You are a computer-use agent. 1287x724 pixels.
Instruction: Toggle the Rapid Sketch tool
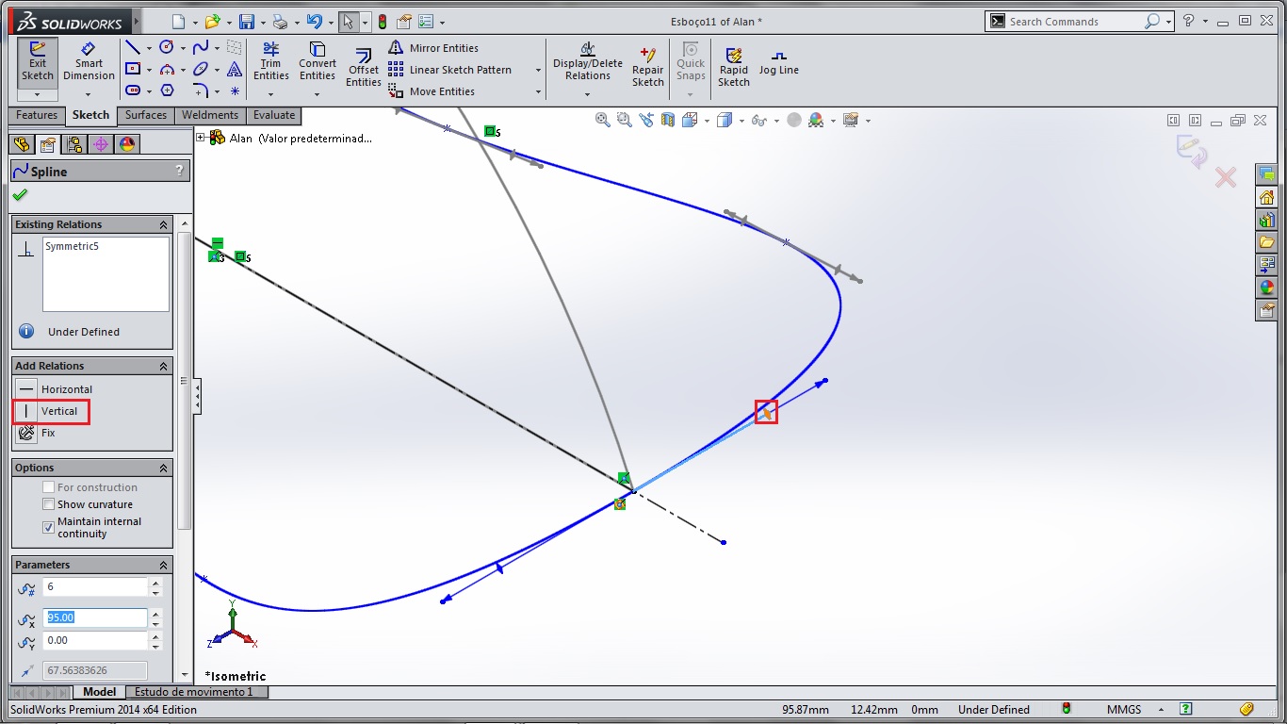(733, 67)
